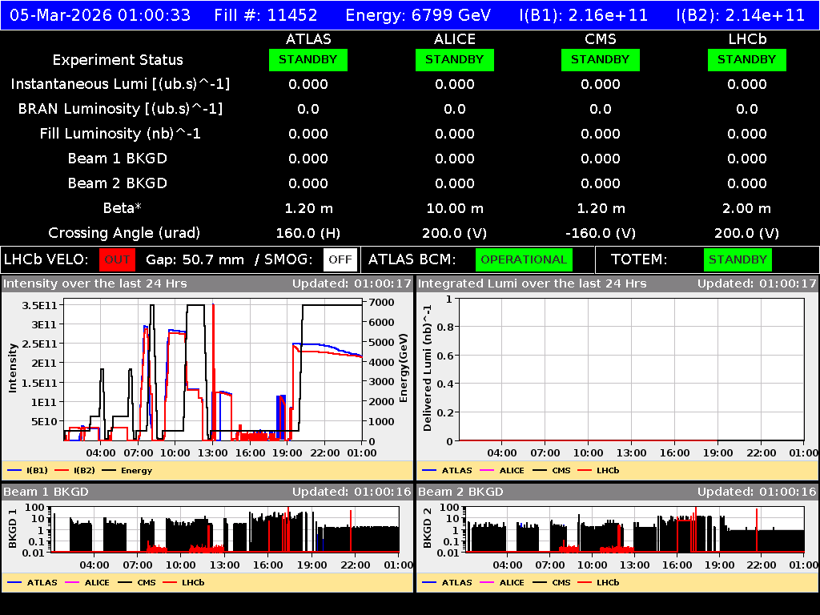The image size is (820, 615).
Task: Click the ATLAS STANDBY status button
Action: [308, 59]
